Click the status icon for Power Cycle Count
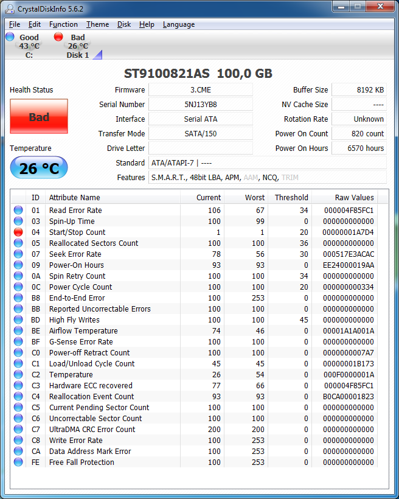Screen dimensions: 399x499 pyautogui.click(x=18, y=287)
